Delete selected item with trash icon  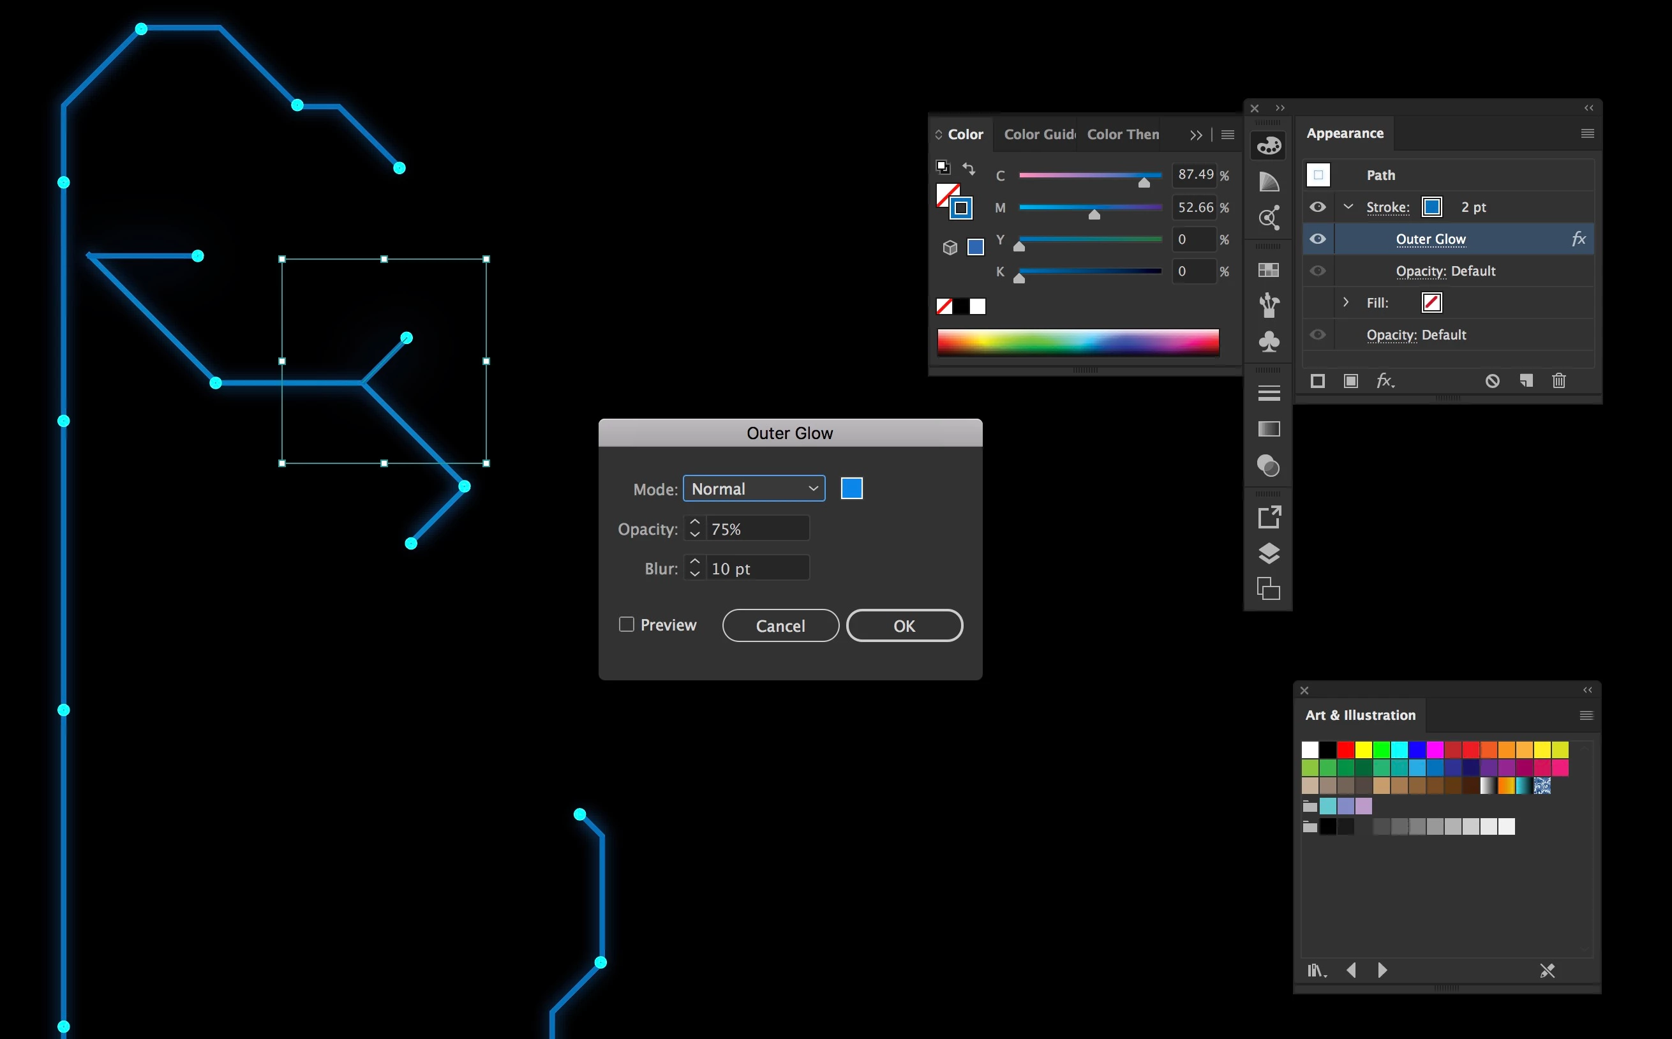tap(1558, 381)
